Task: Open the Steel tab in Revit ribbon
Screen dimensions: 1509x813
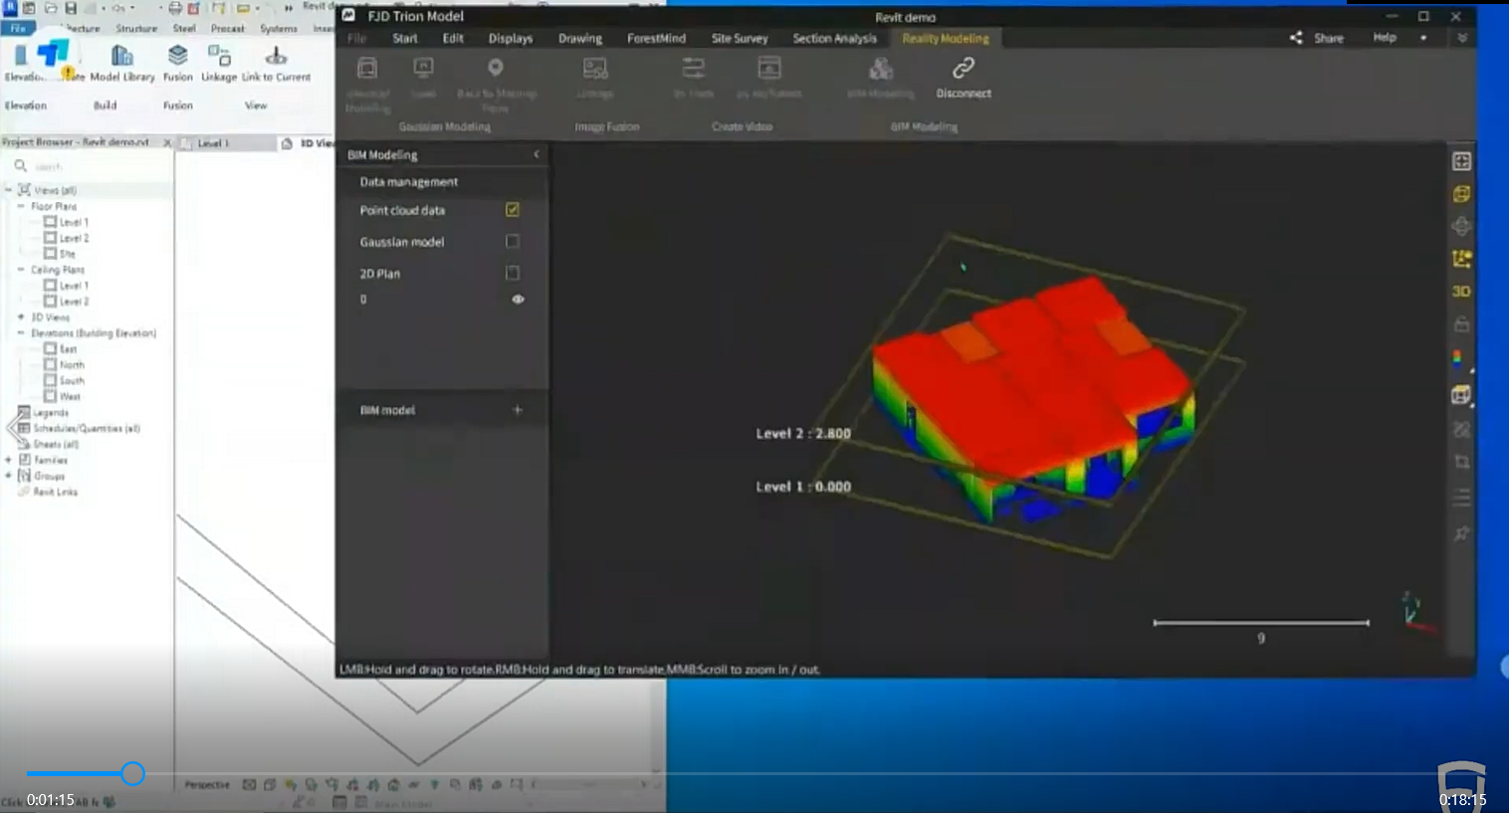Action: pos(185,29)
